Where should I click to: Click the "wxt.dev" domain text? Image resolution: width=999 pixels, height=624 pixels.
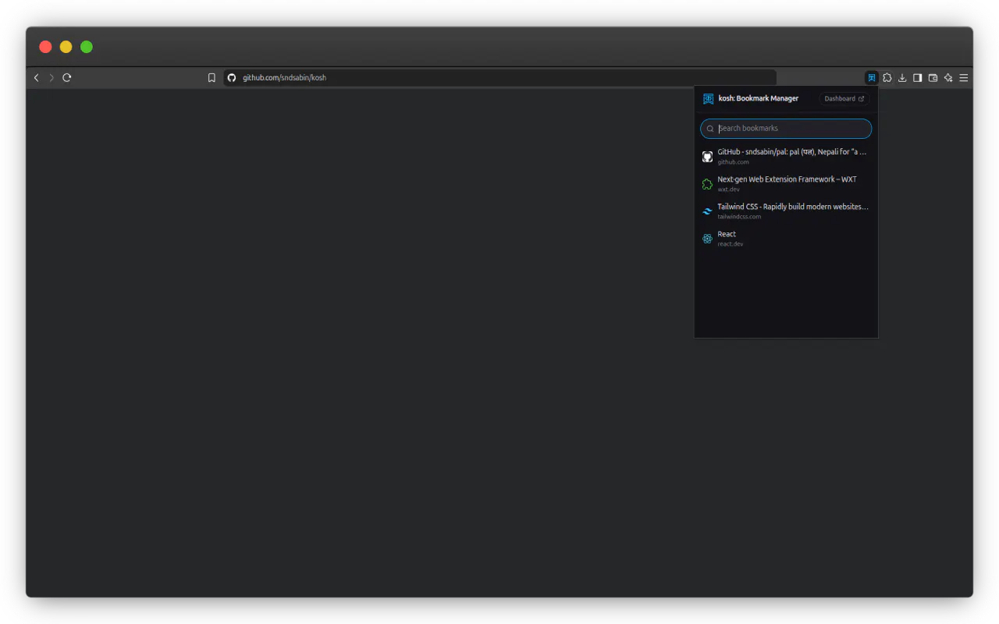(728, 190)
